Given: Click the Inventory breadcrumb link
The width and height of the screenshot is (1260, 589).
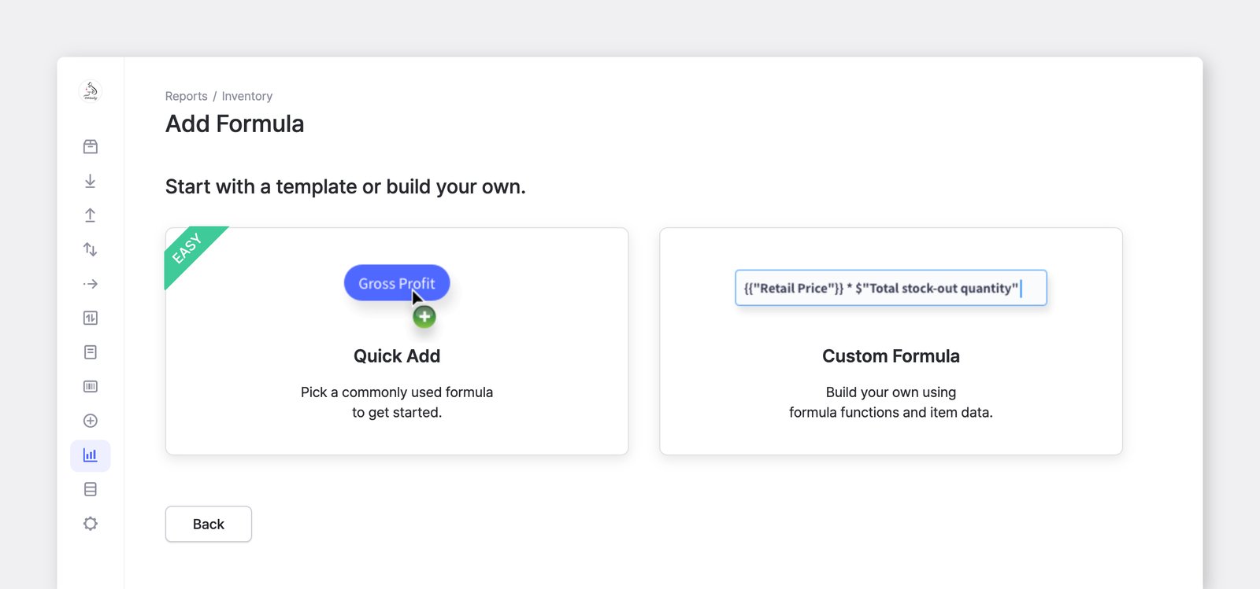Looking at the screenshot, I should [x=247, y=96].
